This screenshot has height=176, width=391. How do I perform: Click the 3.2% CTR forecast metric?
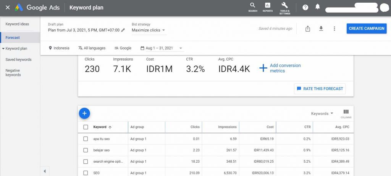click(x=195, y=69)
